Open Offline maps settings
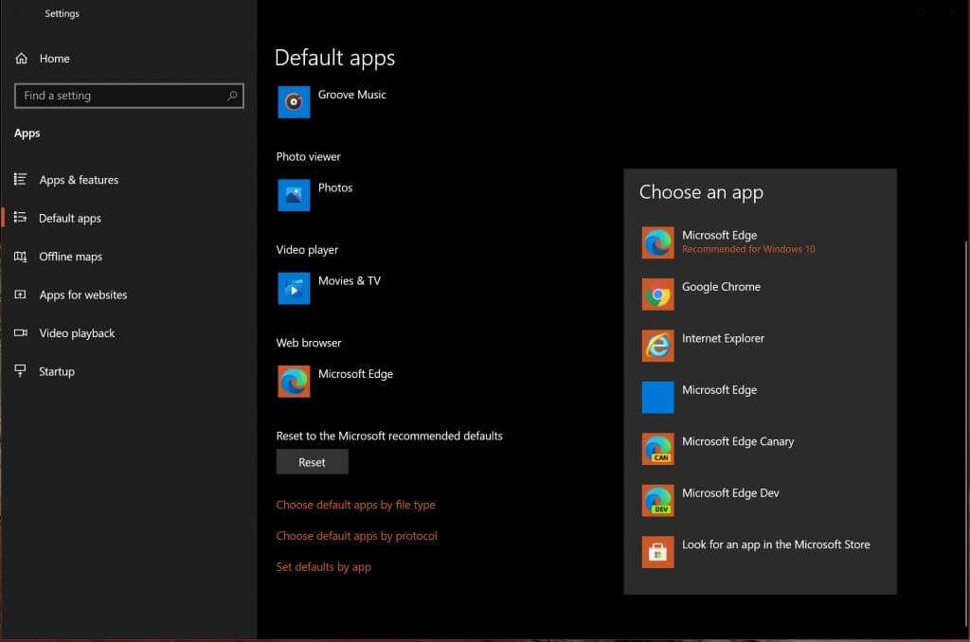Viewport: 970px width, 642px height. click(72, 256)
